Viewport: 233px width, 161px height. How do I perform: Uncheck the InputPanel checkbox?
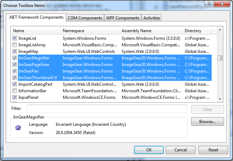pyautogui.click(x=14, y=97)
